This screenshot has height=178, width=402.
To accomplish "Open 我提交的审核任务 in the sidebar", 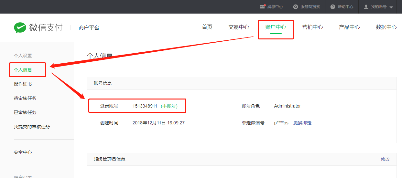I will tap(32, 127).
